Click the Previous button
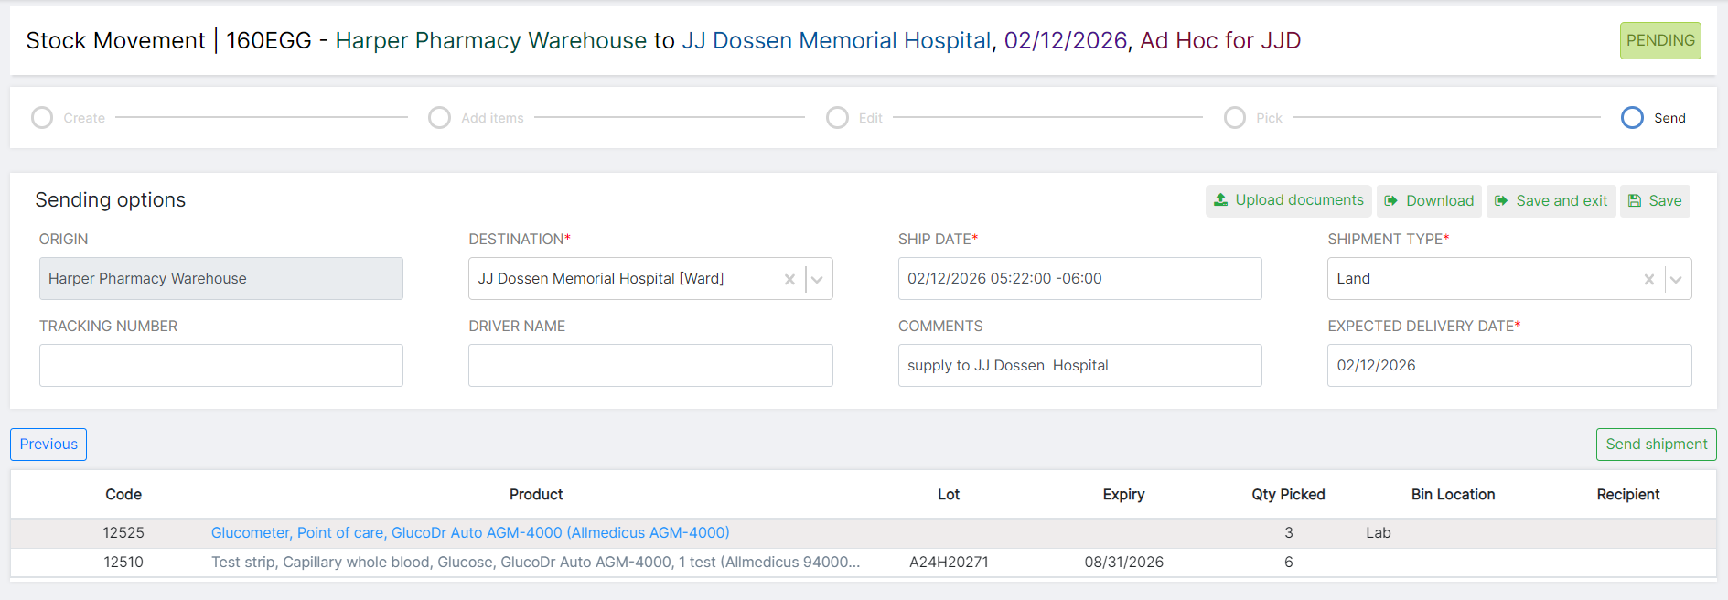The image size is (1728, 600). click(x=48, y=445)
